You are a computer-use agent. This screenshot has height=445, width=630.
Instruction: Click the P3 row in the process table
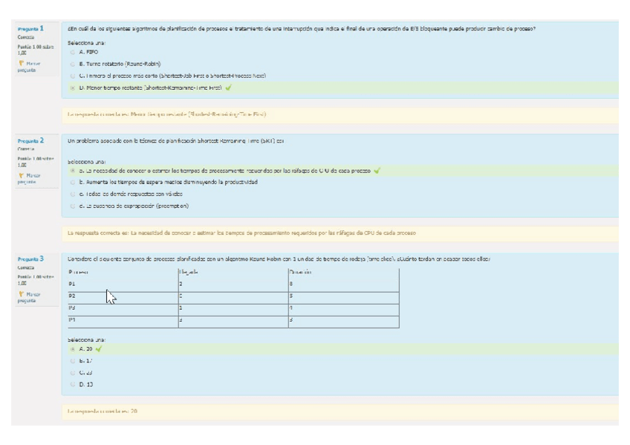tap(233, 310)
